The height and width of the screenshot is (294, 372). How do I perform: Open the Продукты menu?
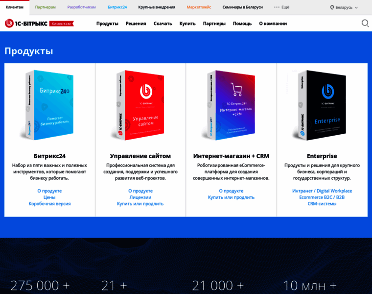pyautogui.click(x=107, y=24)
